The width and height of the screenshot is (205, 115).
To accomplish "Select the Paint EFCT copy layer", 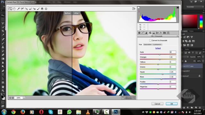I will point(193,66).
